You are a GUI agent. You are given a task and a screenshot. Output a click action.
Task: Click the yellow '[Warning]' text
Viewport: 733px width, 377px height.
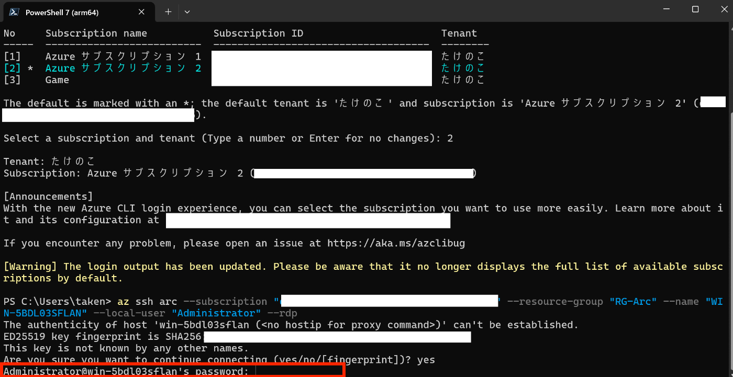pyautogui.click(x=30, y=267)
